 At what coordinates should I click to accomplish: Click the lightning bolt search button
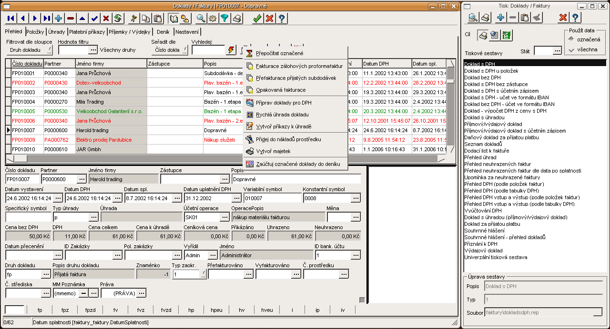pyautogui.click(x=231, y=50)
